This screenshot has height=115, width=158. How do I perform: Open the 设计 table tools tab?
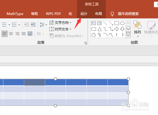84,14
